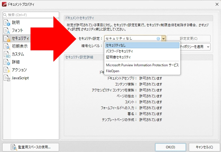Click the PDF-XChange app icon in title bar
The height and width of the screenshot is (152, 221).
[4, 4]
